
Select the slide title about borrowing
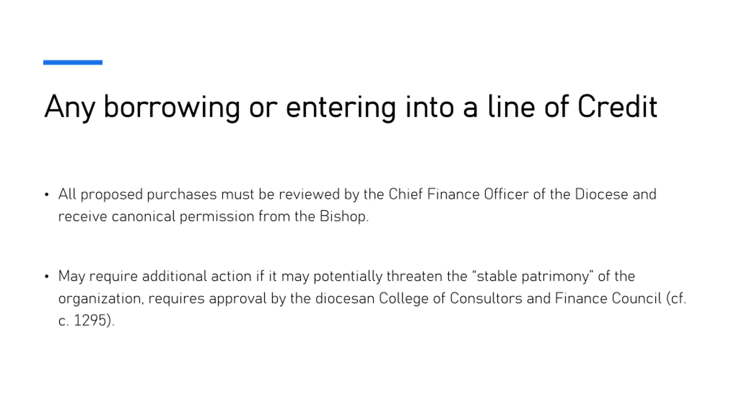[351, 107]
